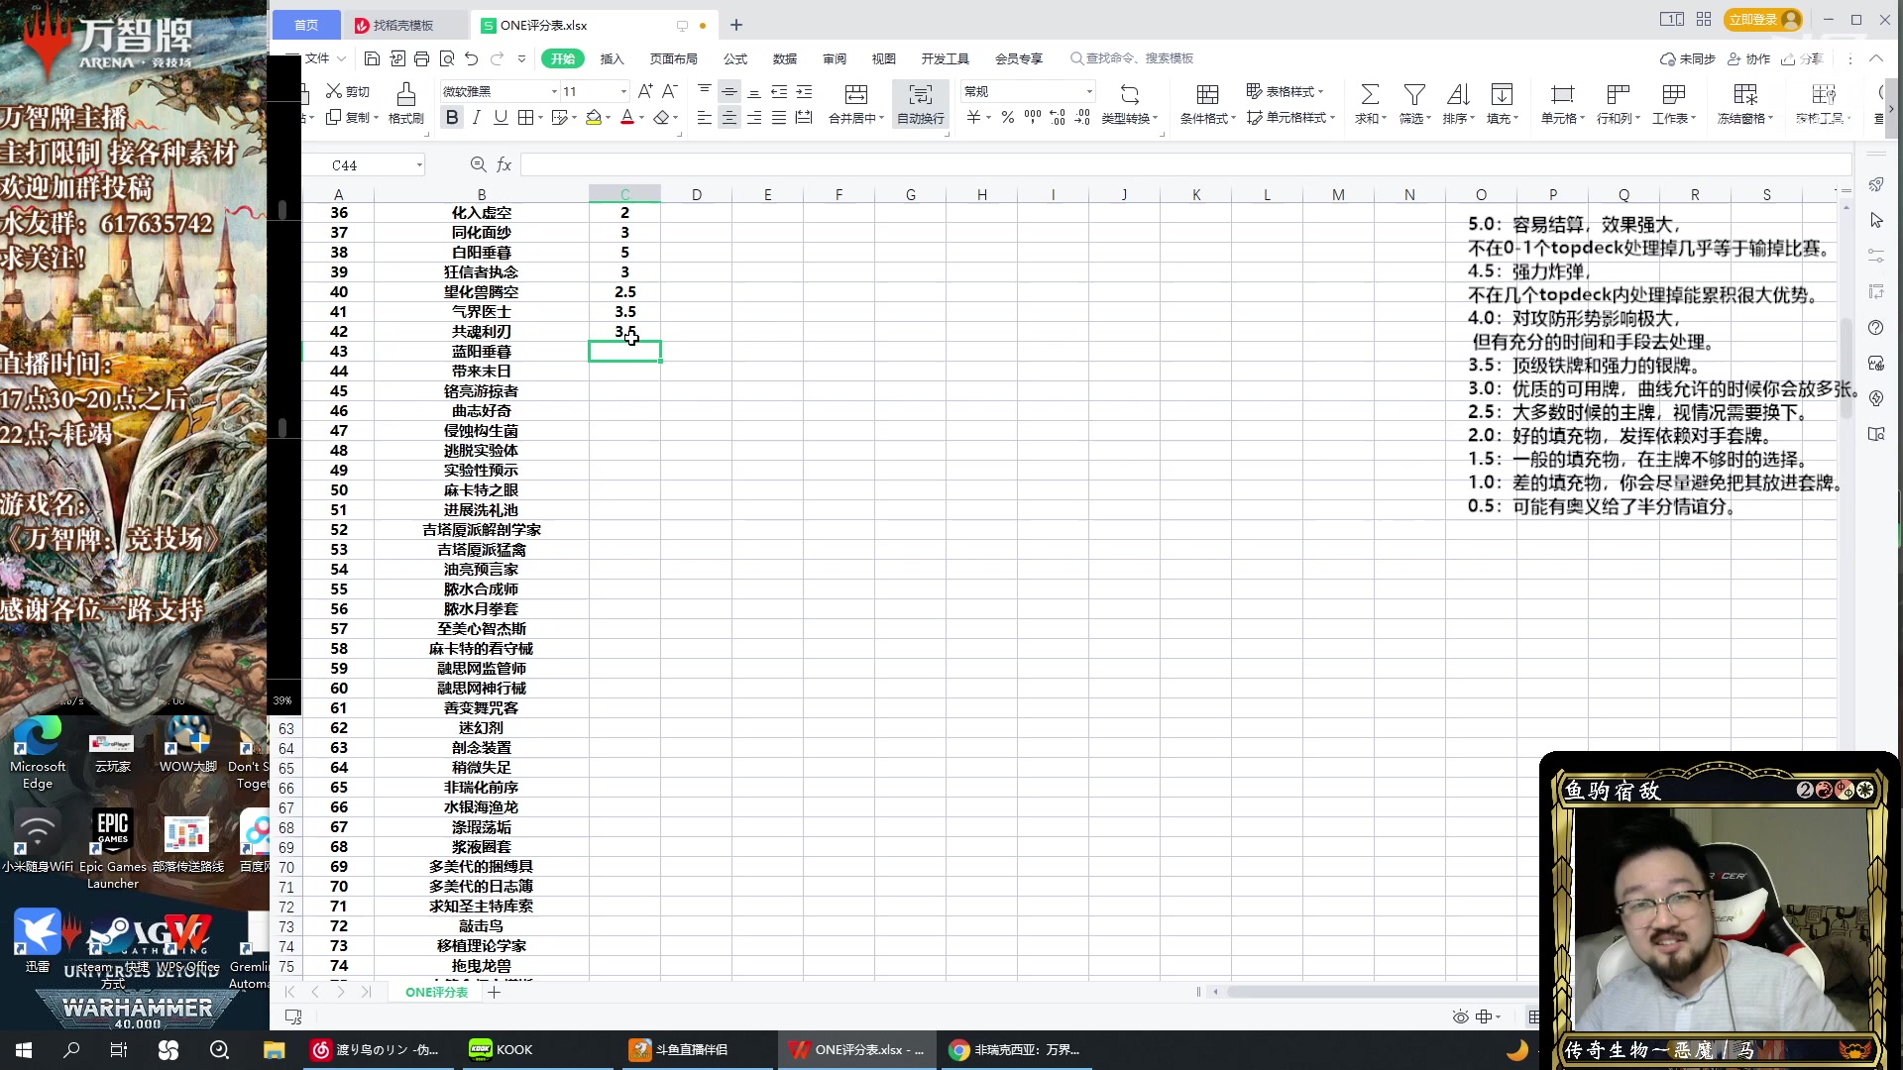Image resolution: width=1903 pixels, height=1070 pixels.
Task: Click the fx insert function icon
Action: [x=504, y=164]
